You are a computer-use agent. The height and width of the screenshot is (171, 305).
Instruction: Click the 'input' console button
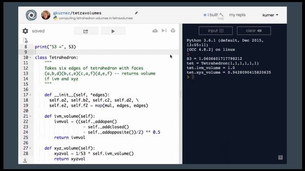click(x=215, y=30)
